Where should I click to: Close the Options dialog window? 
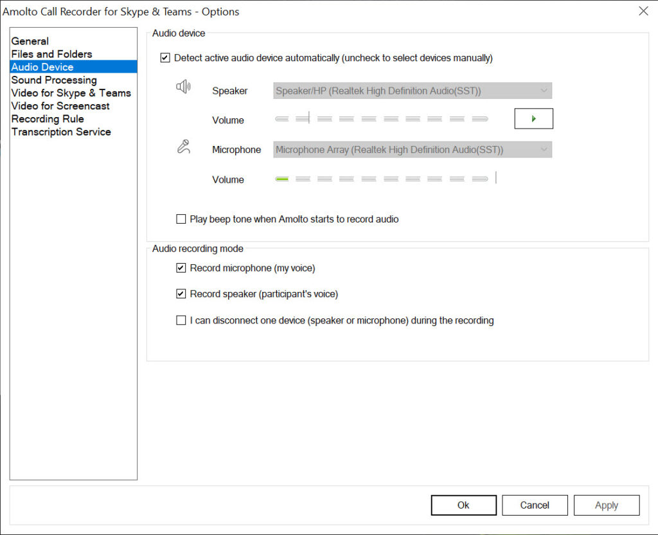643,12
